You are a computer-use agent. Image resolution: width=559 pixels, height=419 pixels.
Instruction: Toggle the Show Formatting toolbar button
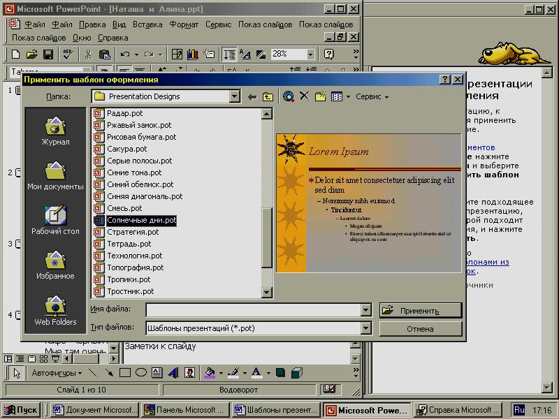(245, 54)
